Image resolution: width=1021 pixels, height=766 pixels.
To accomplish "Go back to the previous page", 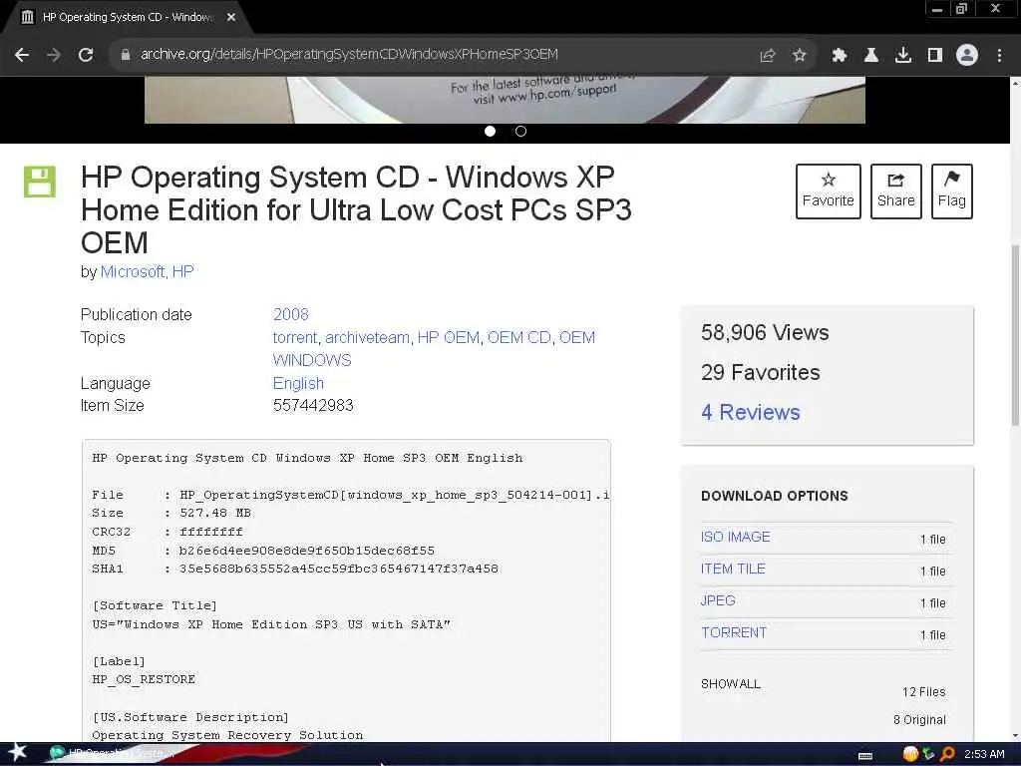I will click(x=22, y=55).
